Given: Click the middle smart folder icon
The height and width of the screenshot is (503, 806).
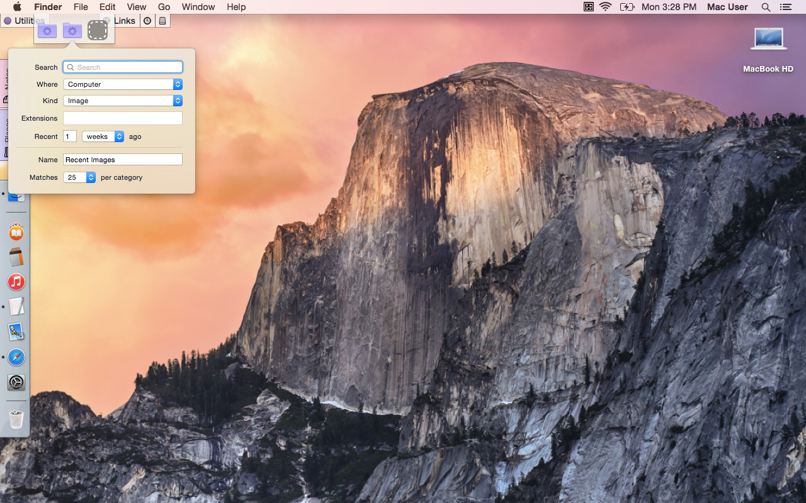Looking at the screenshot, I should [72, 30].
